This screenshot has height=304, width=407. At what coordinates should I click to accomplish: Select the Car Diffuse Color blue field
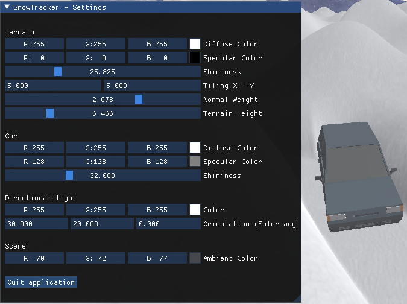[x=157, y=148]
